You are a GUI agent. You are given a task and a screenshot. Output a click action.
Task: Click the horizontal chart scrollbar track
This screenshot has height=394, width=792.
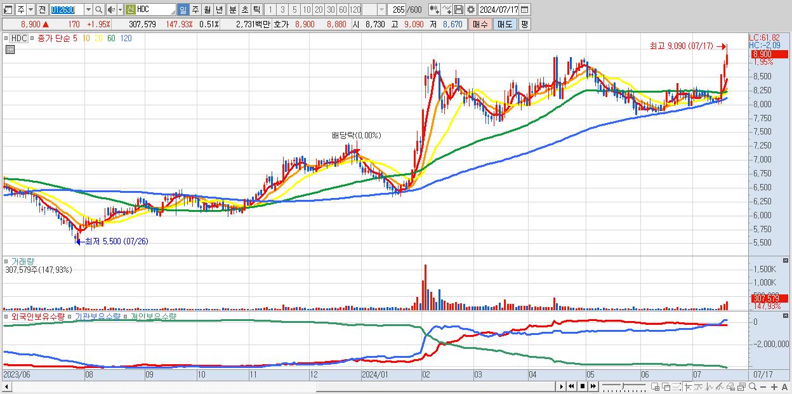tap(283, 386)
